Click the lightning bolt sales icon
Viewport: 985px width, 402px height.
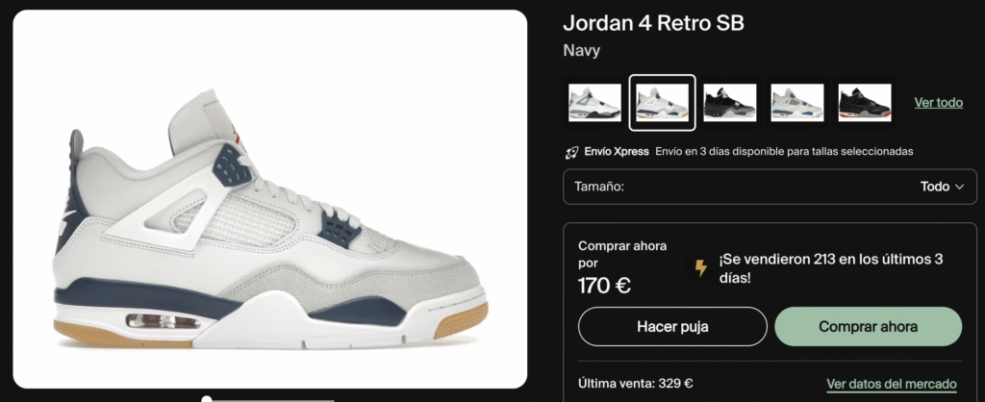700,268
